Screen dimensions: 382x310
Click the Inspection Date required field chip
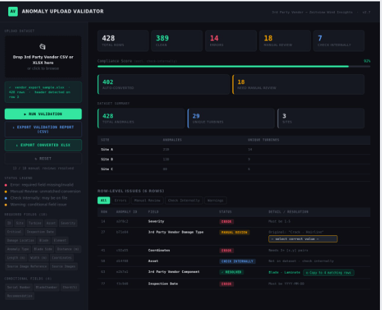pyautogui.click(x=40, y=232)
